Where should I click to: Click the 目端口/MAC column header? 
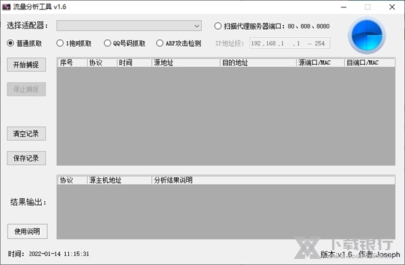pos(369,63)
